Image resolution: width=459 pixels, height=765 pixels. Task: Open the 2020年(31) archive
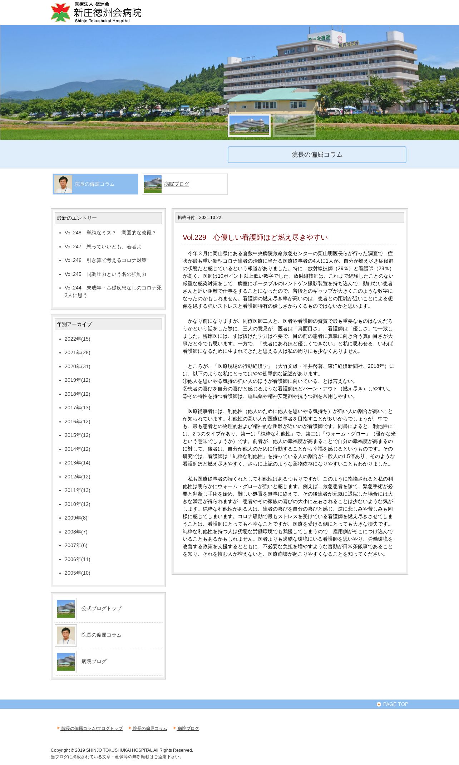[x=78, y=367]
